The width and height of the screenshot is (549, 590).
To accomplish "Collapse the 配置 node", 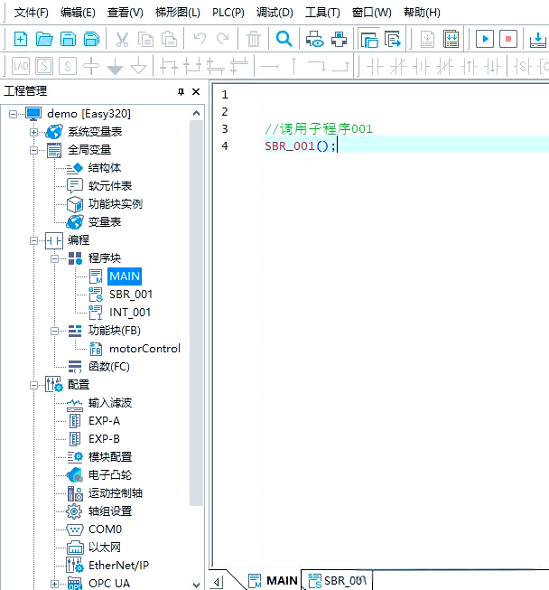I will pyautogui.click(x=33, y=385).
